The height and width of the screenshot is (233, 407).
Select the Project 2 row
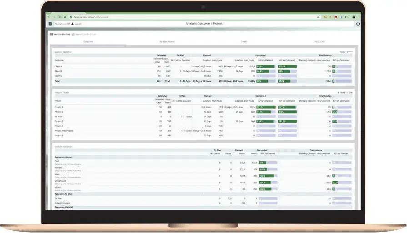coord(203,121)
